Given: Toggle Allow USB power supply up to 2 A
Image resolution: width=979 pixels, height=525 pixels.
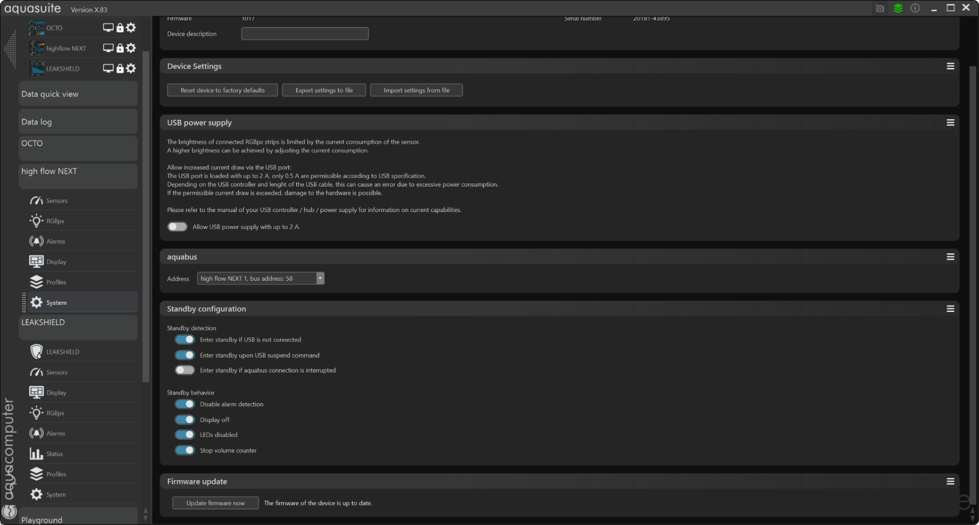Looking at the screenshot, I should click(x=177, y=227).
